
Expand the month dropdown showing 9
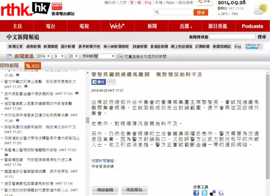[59, 56]
